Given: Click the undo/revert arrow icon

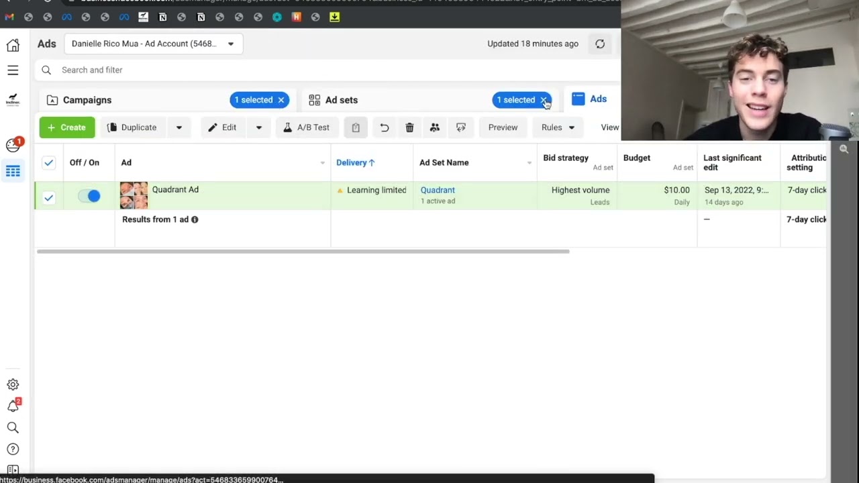Looking at the screenshot, I should tap(384, 127).
